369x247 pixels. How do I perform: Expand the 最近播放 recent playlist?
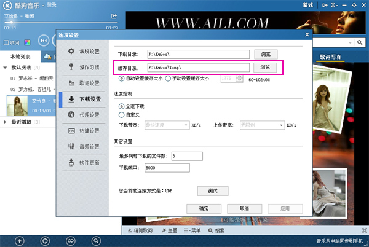click(x=5, y=122)
